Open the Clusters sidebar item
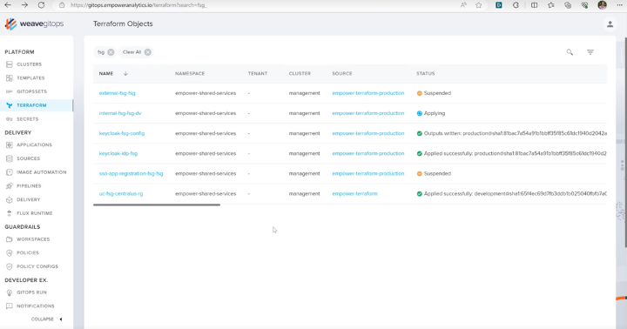627x329 pixels. coord(29,64)
